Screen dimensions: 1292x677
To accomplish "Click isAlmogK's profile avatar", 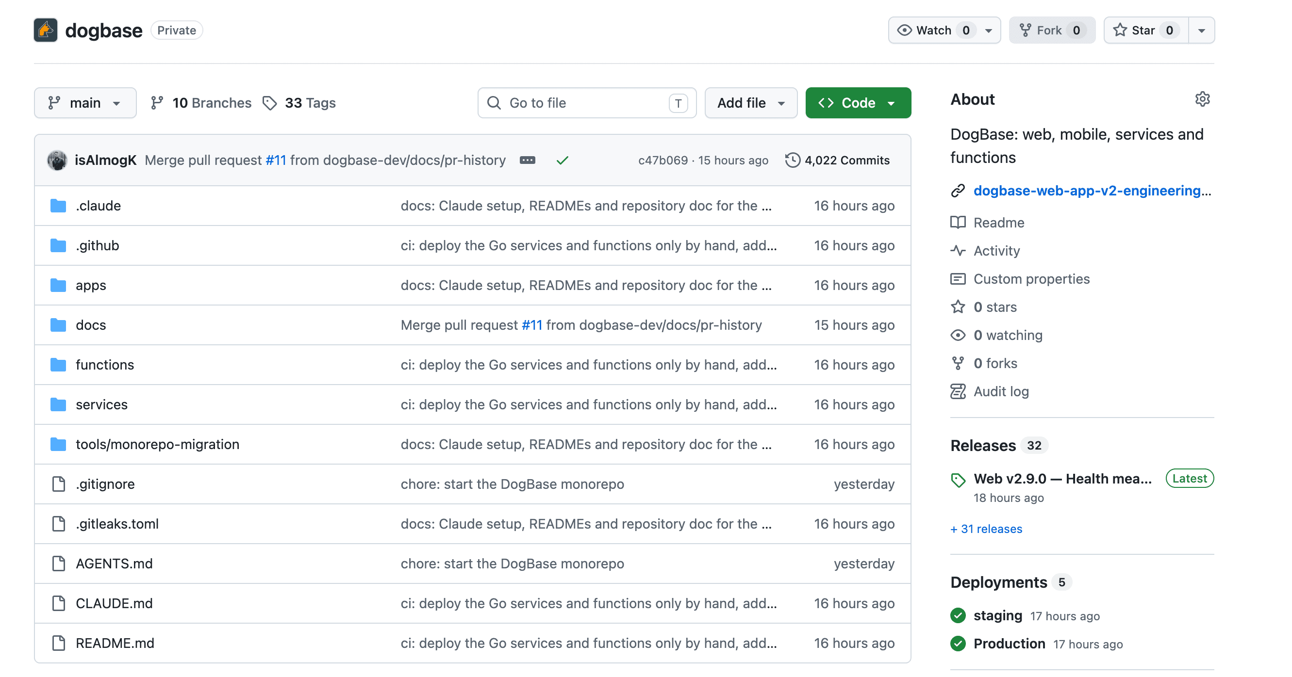I will coord(57,161).
